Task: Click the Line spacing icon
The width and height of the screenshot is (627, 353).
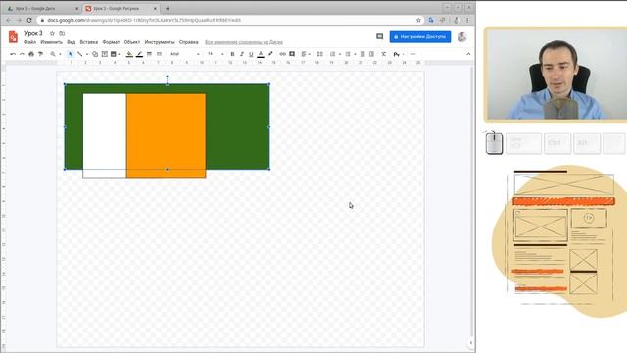Action: tap(320, 54)
